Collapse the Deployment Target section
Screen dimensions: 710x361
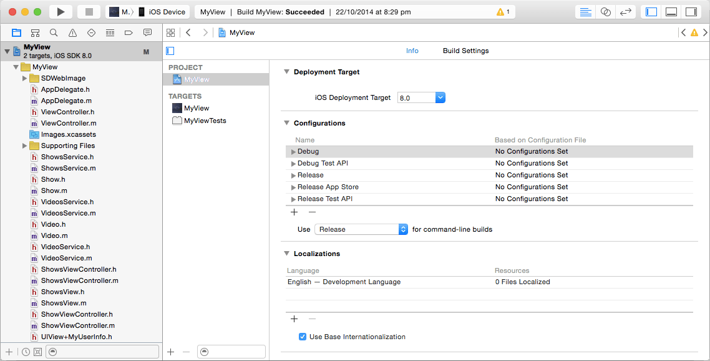click(x=286, y=72)
